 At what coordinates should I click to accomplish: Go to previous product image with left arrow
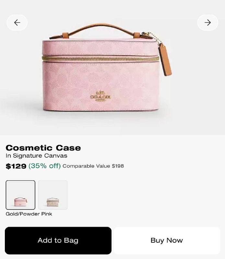(17, 22)
